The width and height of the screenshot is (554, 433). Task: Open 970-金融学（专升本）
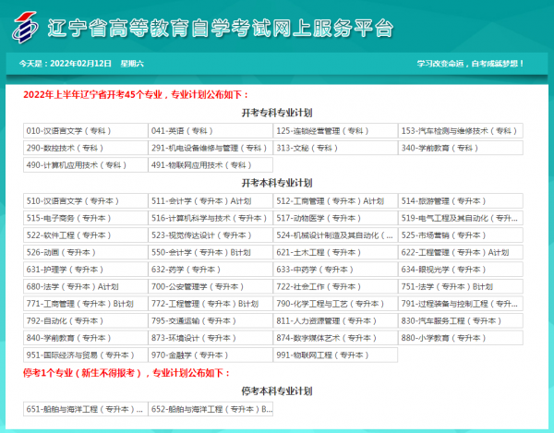pyautogui.click(x=211, y=355)
